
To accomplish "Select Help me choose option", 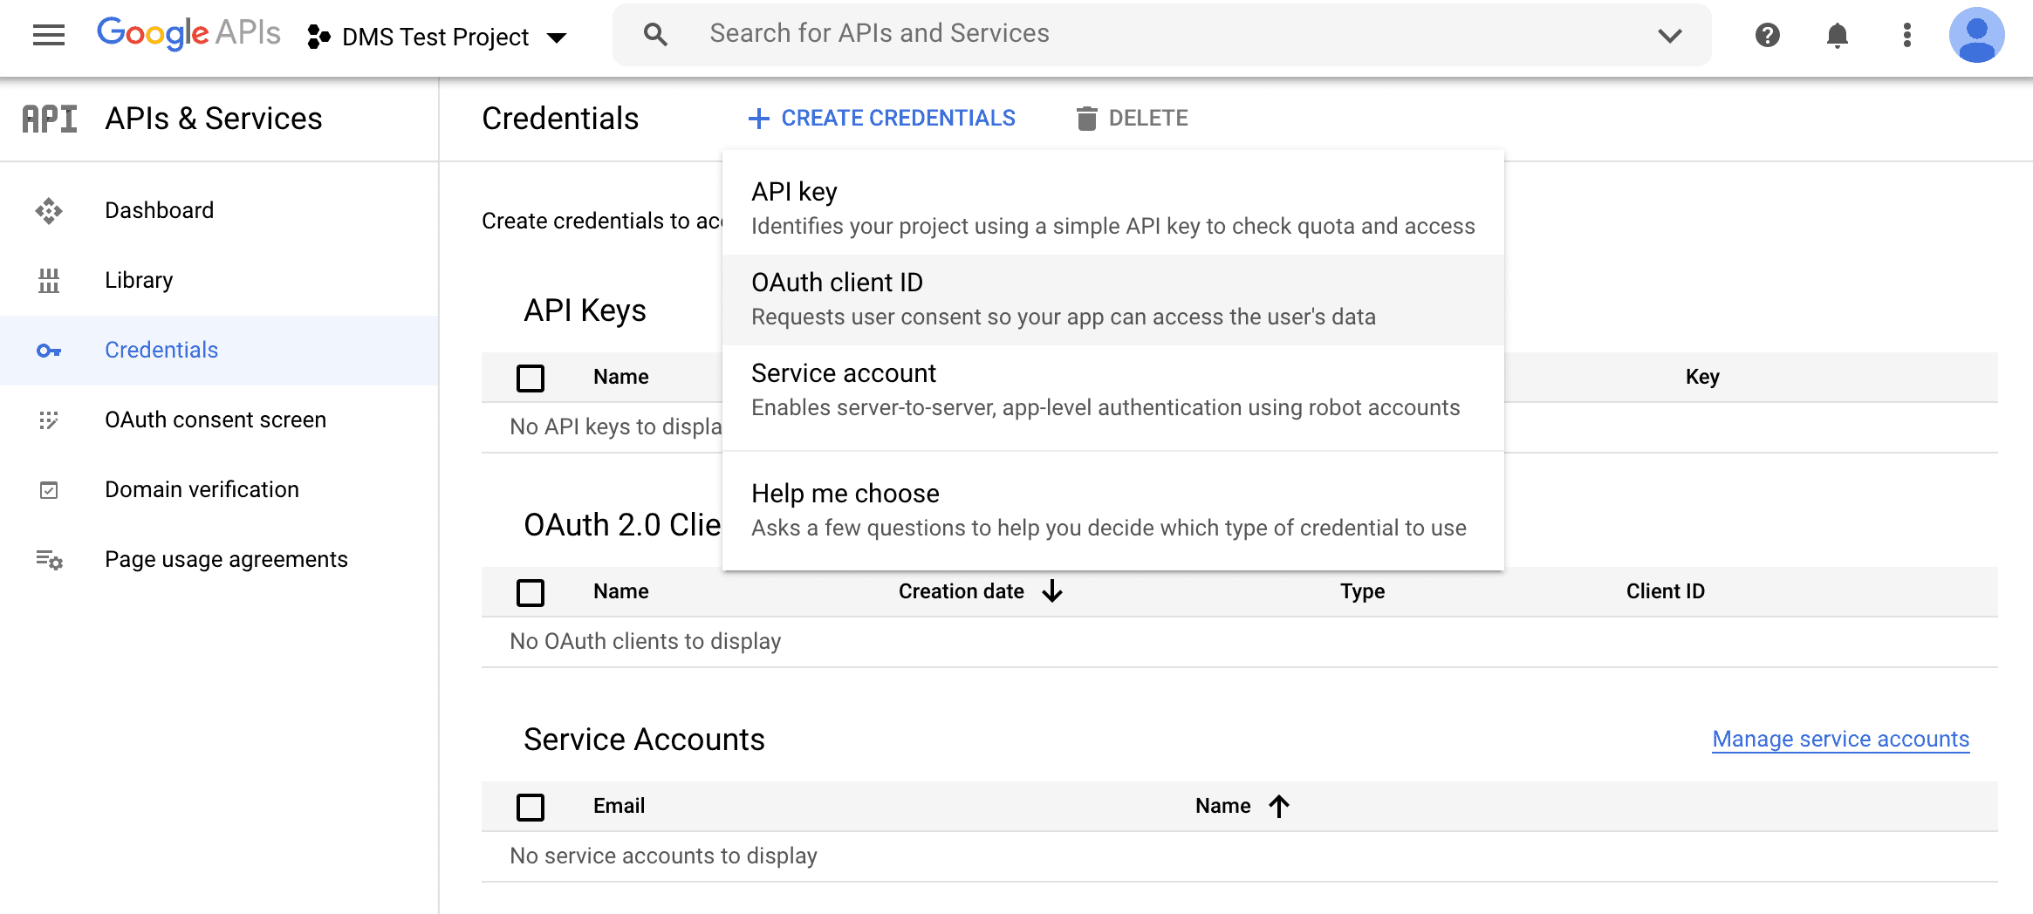I will click(x=1113, y=510).
